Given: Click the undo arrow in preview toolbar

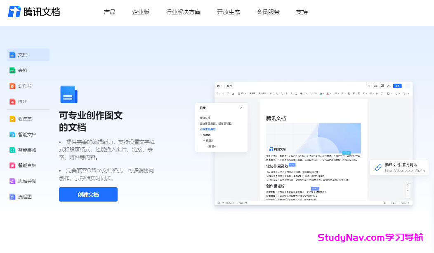Looking at the screenshot, I should (218, 93).
